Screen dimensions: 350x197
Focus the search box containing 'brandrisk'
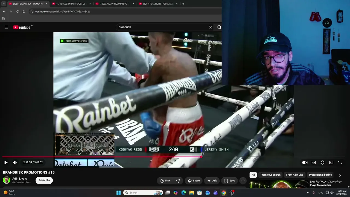[162, 27]
